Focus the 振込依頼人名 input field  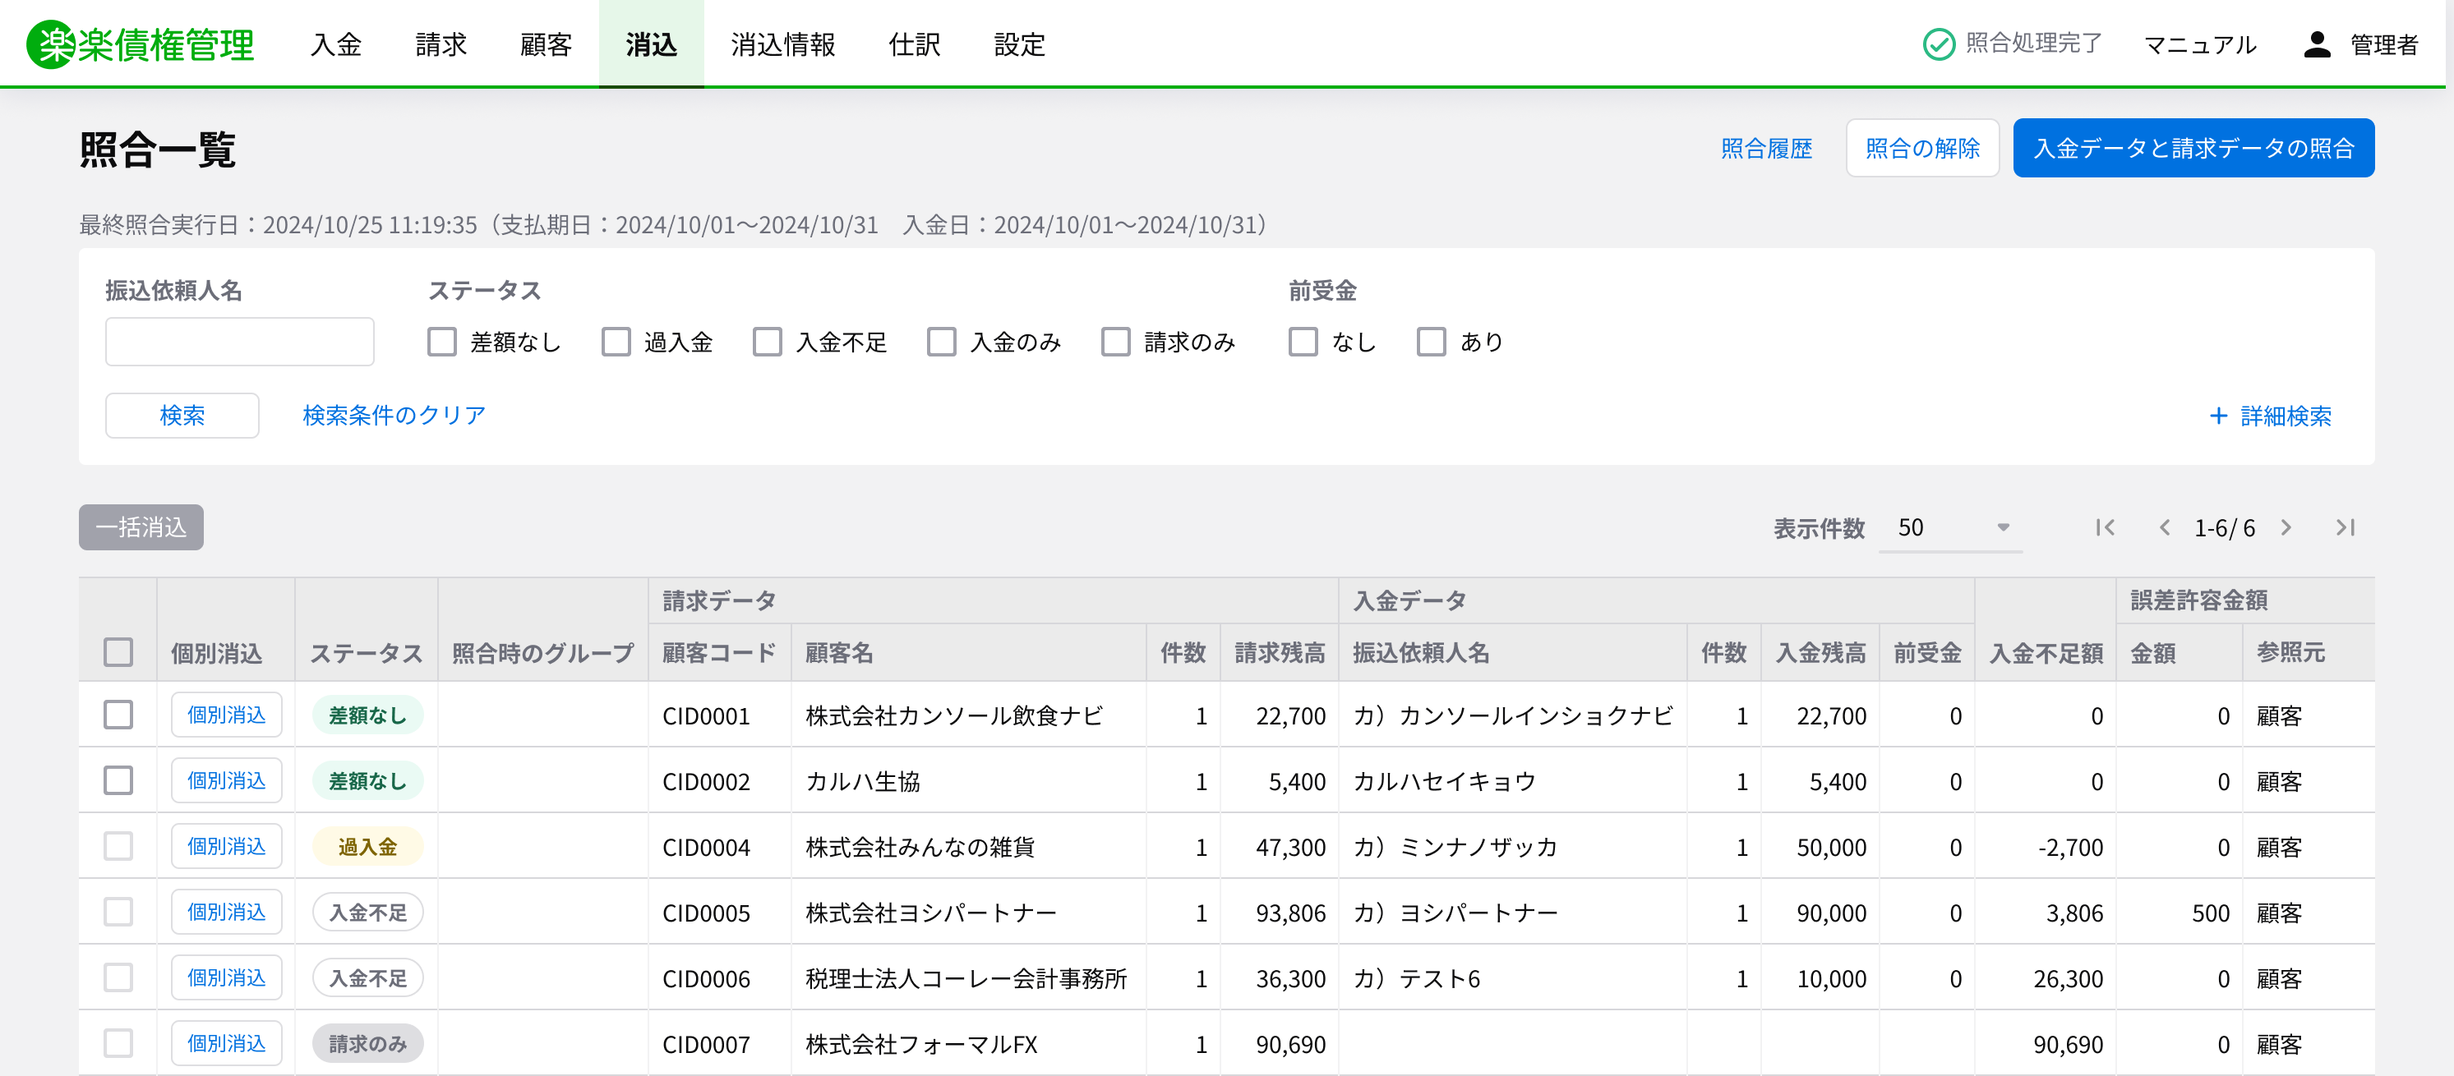tap(239, 342)
